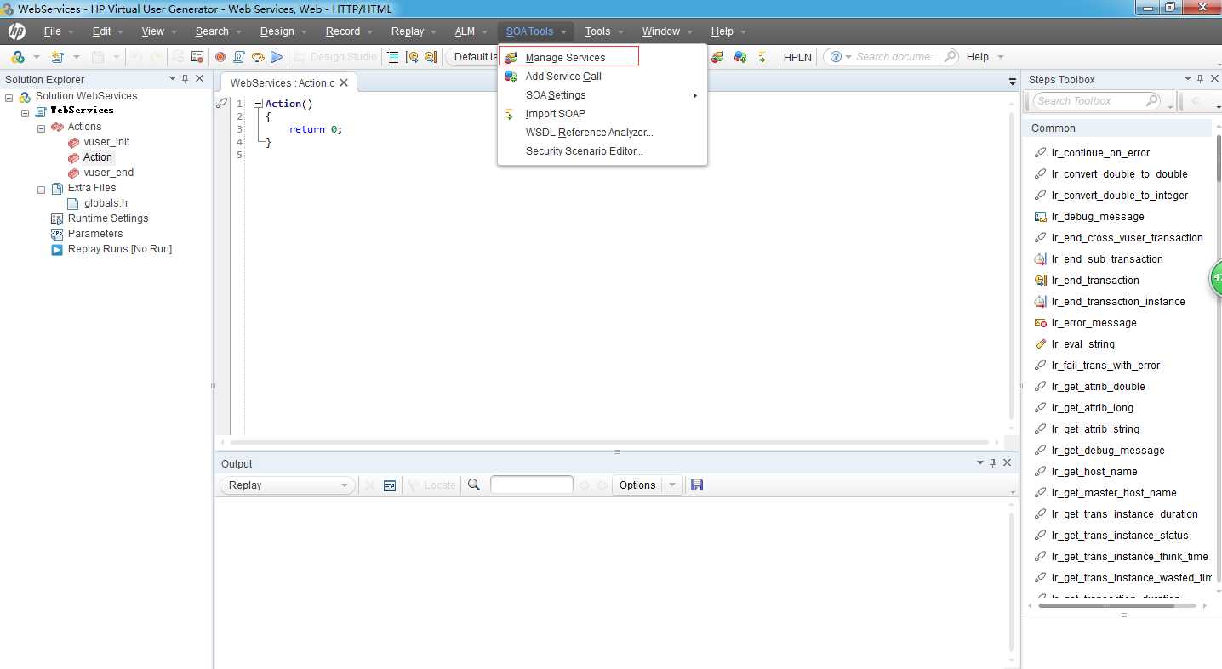Pin the Solution Explorer panel
The image size is (1222, 669).
186,78
